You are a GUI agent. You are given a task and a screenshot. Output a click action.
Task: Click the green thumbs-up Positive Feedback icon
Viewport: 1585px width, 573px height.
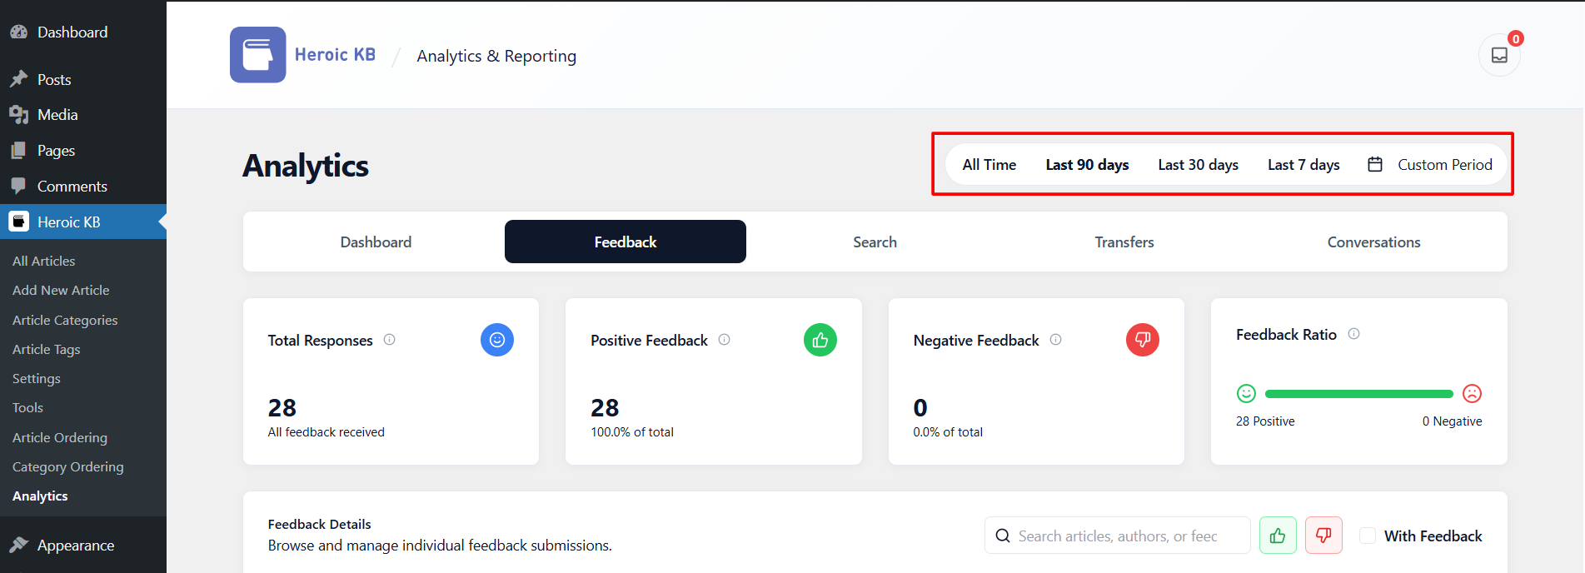click(820, 340)
